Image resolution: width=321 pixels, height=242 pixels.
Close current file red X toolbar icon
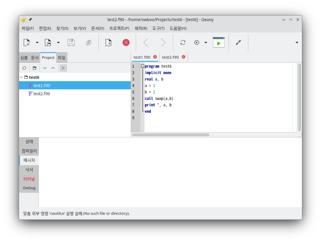[126, 43]
